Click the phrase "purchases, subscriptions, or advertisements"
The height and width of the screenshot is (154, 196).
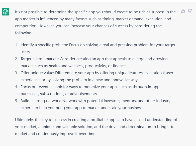coord(59,94)
